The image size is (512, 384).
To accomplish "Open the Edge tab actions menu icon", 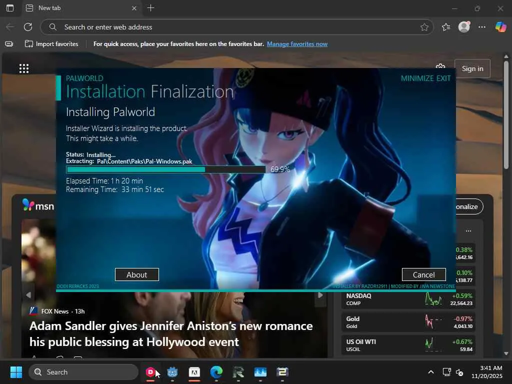I will (10, 8).
